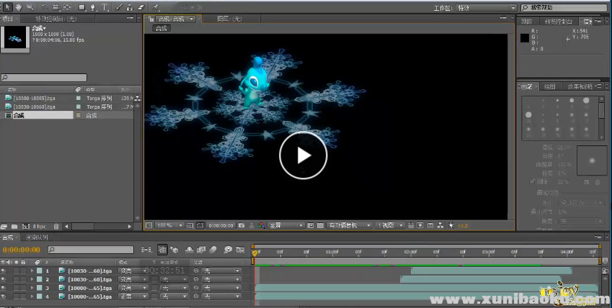Select the Rectangle shape tool

(x=81, y=7)
